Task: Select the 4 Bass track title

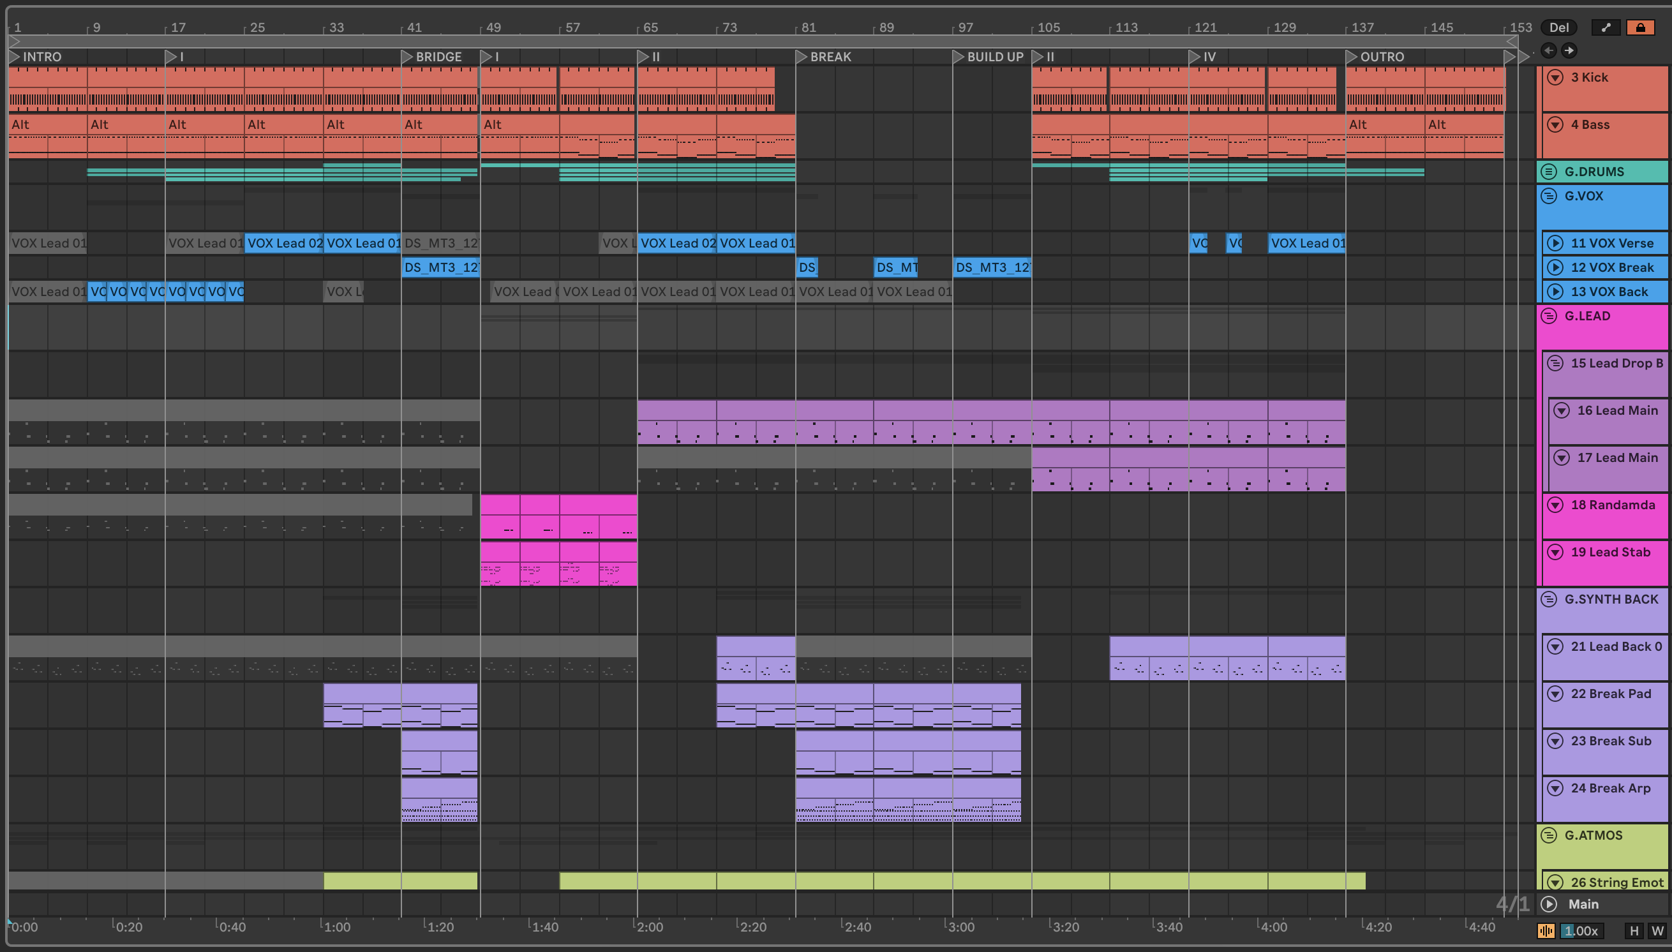Action: tap(1590, 124)
